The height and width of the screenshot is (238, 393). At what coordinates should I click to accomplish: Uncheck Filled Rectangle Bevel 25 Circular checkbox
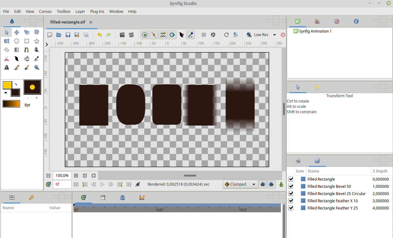click(x=291, y=193)
